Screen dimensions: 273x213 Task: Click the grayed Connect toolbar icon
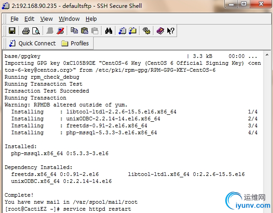[50, 31]
